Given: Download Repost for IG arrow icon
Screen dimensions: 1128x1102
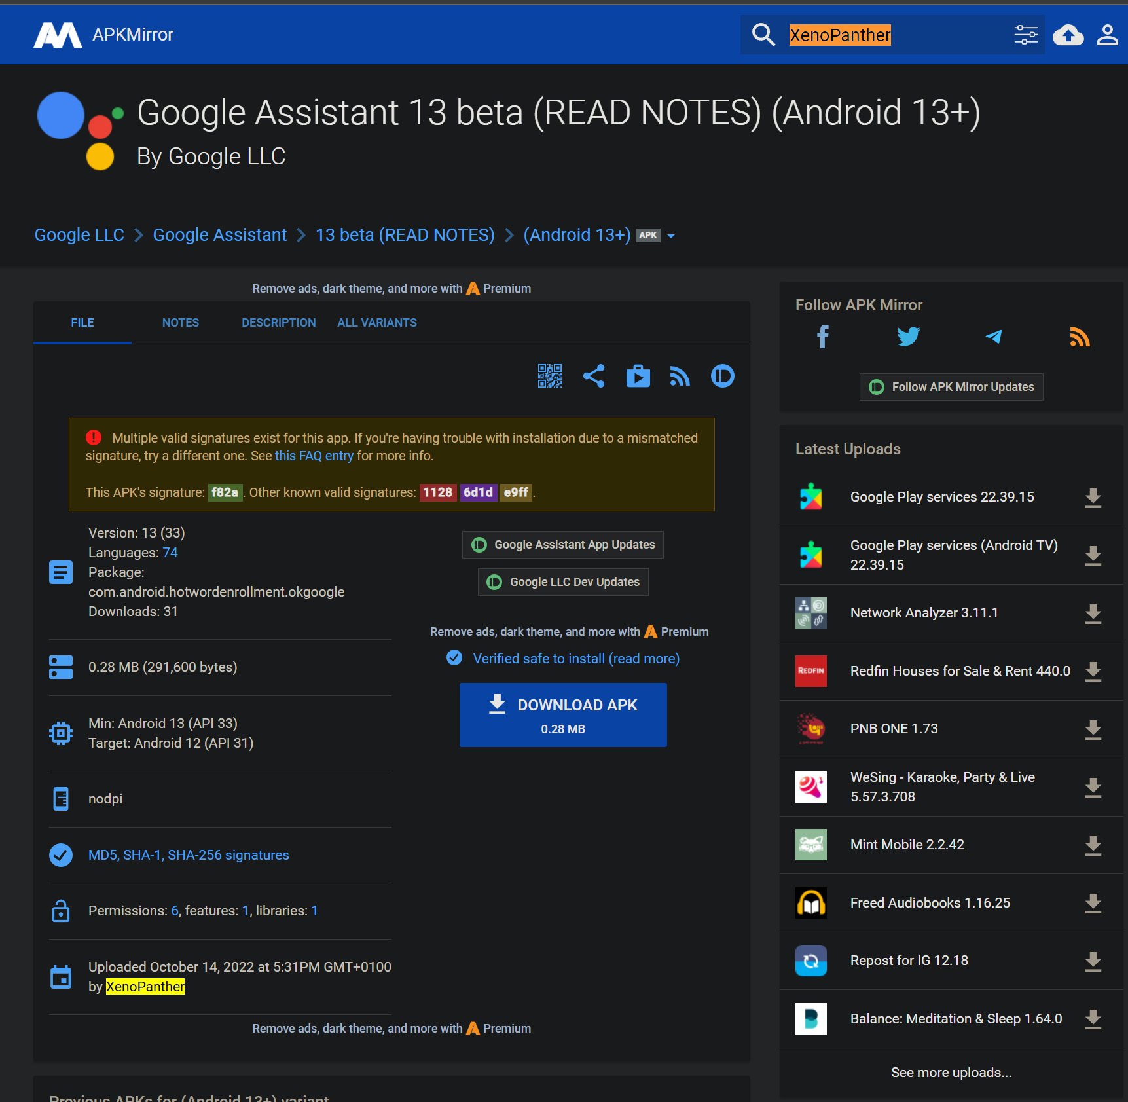Looking at the screenshot, I should click(x=1093, y=961).
